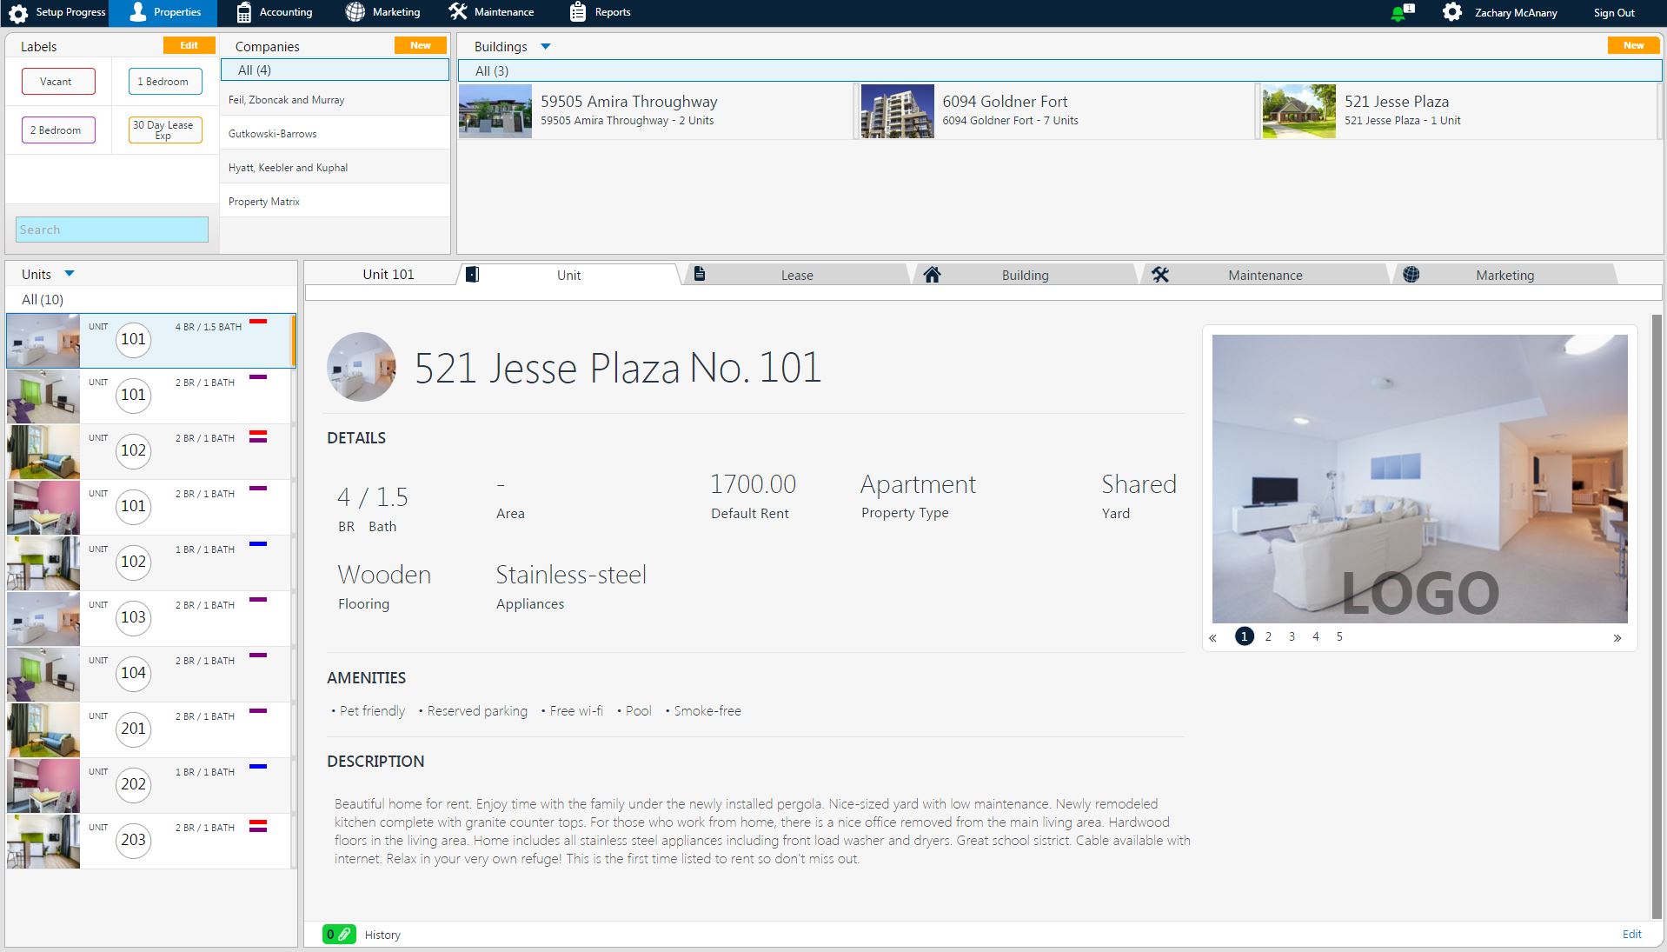The width and height of the screenshot is (1667, 952).
Task: Open Accounting menu
Action: [275, 12]
